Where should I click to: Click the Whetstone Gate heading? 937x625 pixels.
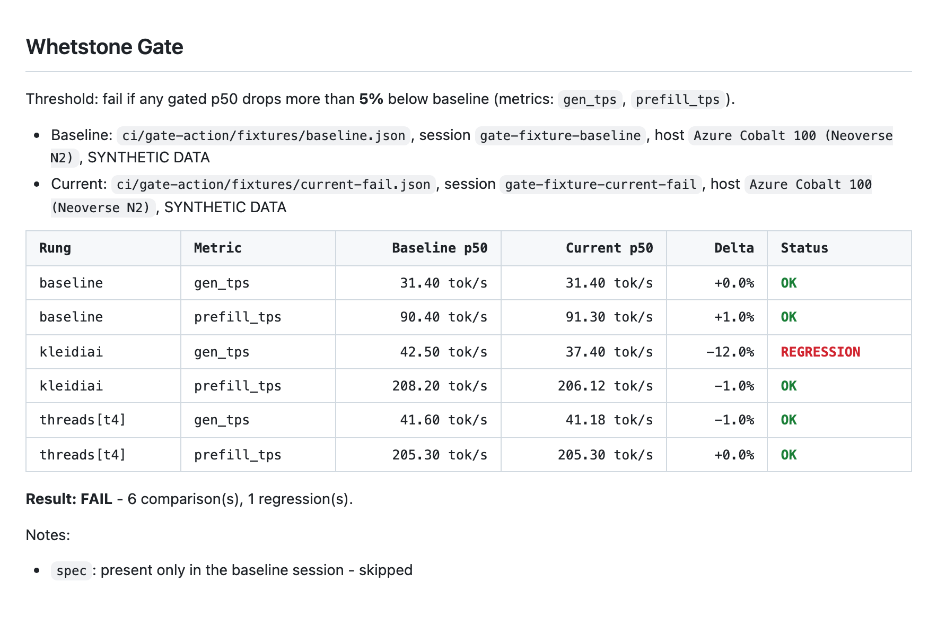point(104,47)
